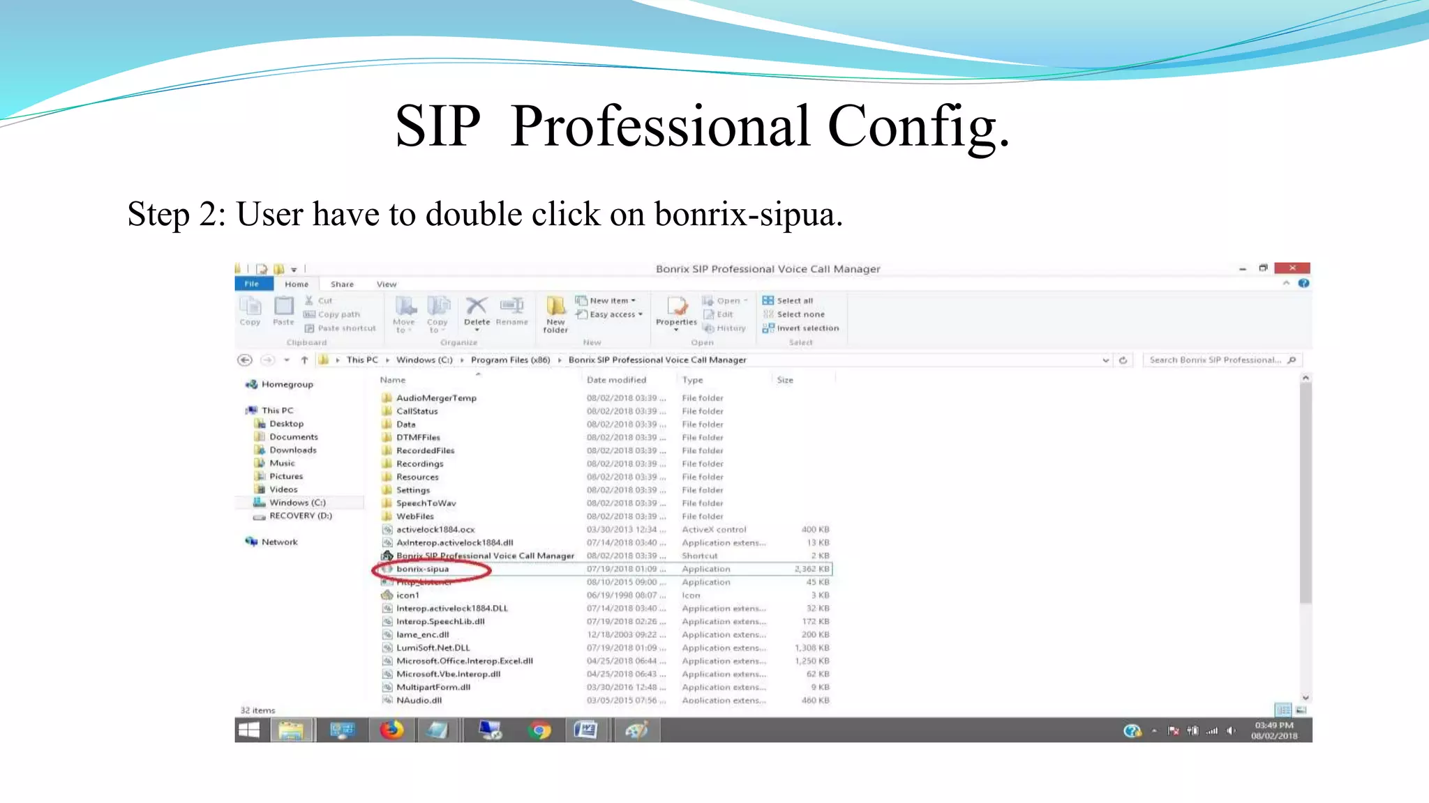
Task: Open the recent locations dropdown arrow
Action: pyautogui.click(x=287, y=360)
